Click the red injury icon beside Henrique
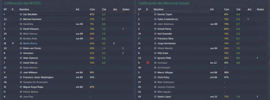270x100 pixels. [148, 63]
